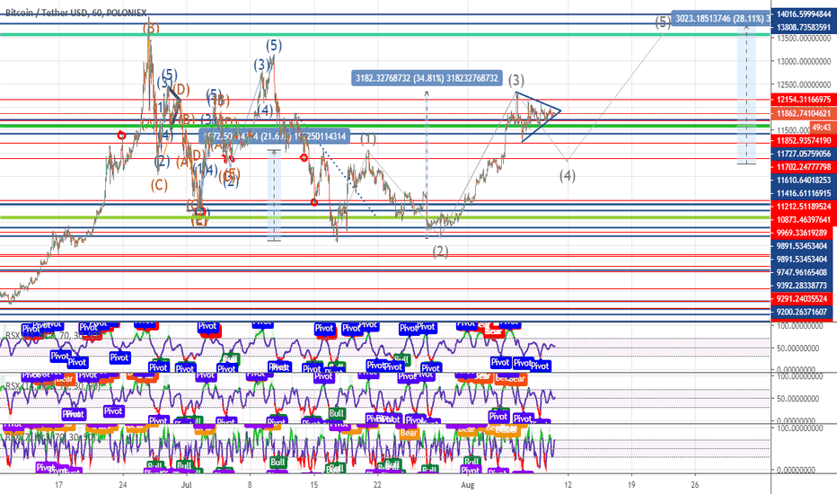Viewport: 837px width, 494px height.
Task: Click the thick green horizontal line near 13500
Action: [x=384, y=35]
